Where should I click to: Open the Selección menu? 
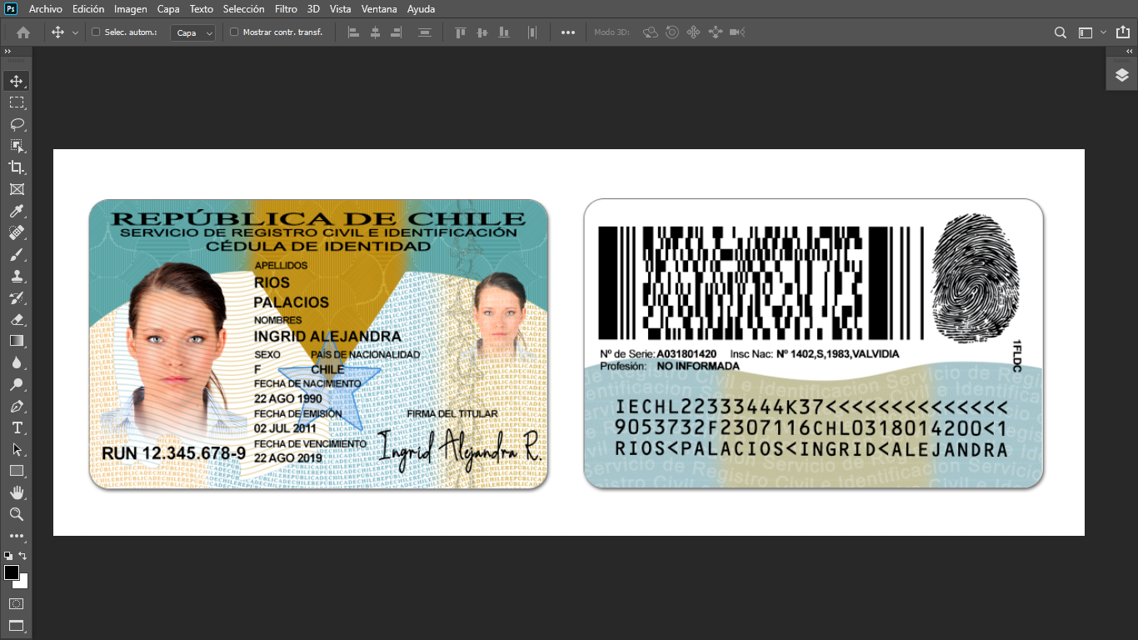pyautogui.click(x=244, y=9)
